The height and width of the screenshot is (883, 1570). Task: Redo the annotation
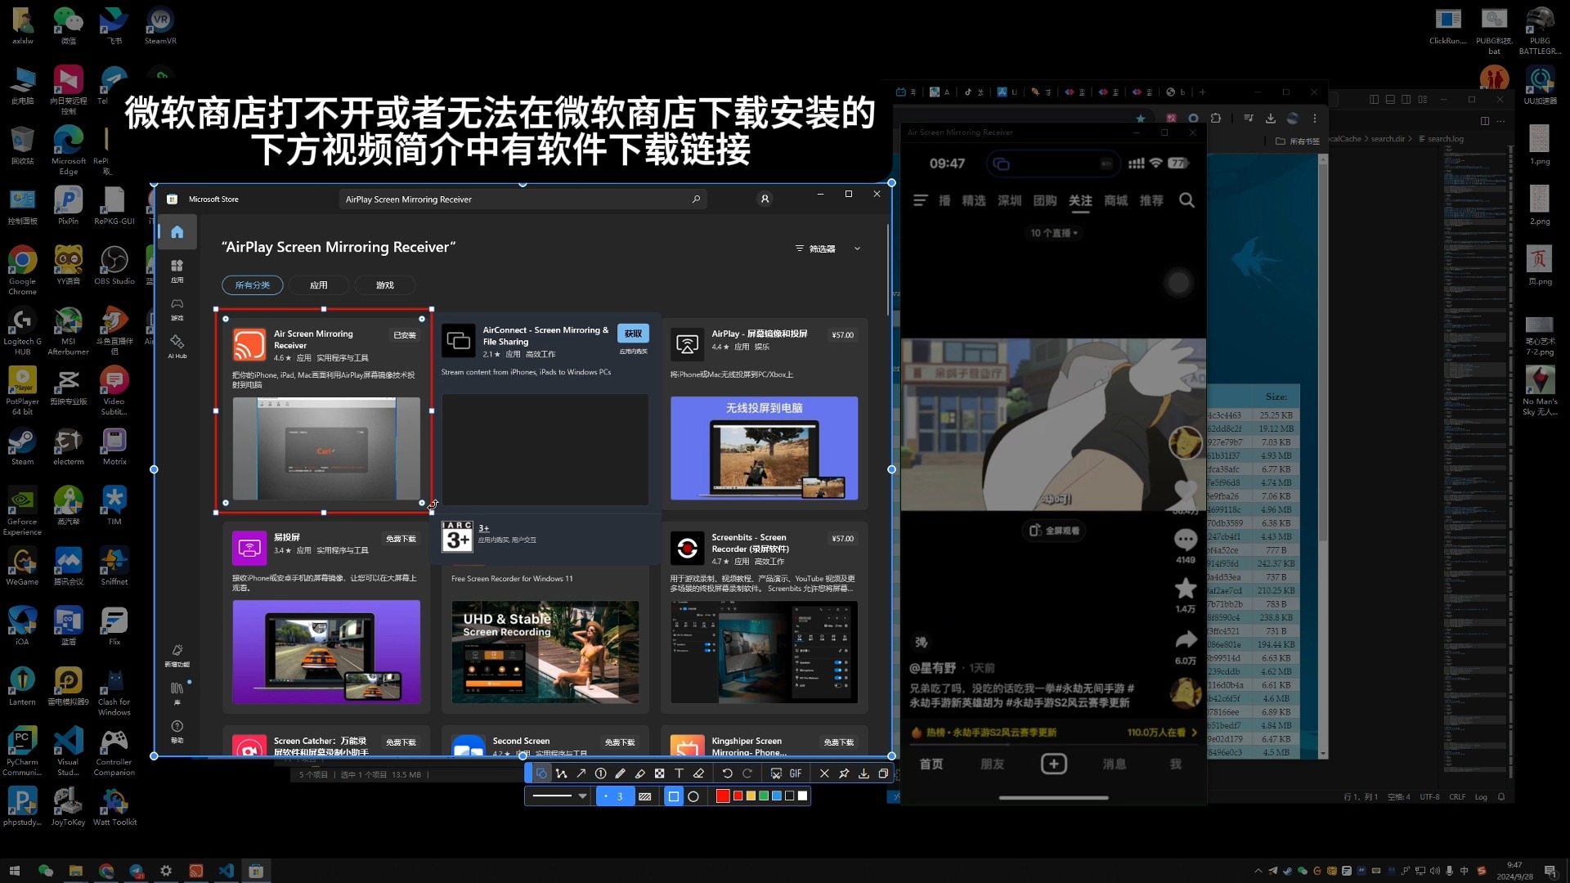click(747, 773)
